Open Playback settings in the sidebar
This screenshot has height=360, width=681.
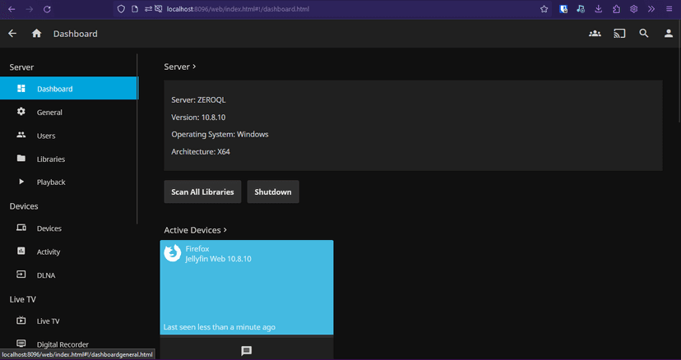[x=51, y=182]
